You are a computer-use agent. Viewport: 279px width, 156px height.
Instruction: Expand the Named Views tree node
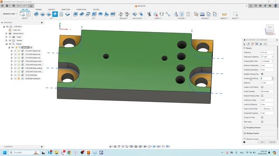tap(7, 33)
